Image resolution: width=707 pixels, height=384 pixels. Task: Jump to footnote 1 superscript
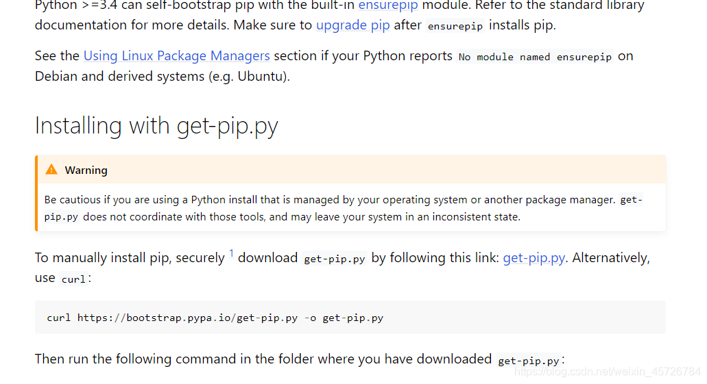click(231, 254)
